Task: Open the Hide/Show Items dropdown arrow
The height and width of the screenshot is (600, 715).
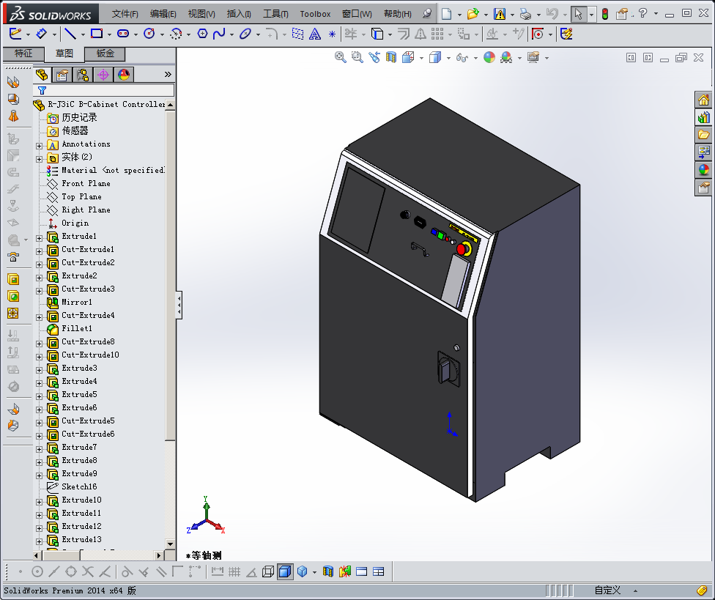Action: point(475,58)
